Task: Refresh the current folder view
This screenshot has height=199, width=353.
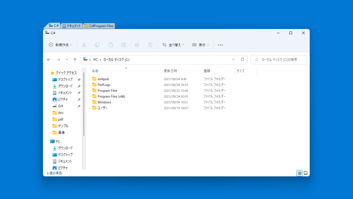Action: pos(242,59)
